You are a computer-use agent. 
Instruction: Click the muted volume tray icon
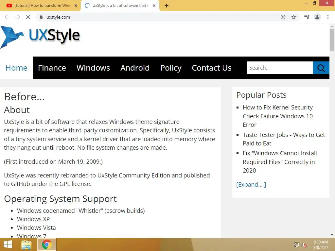pos(304,245)
